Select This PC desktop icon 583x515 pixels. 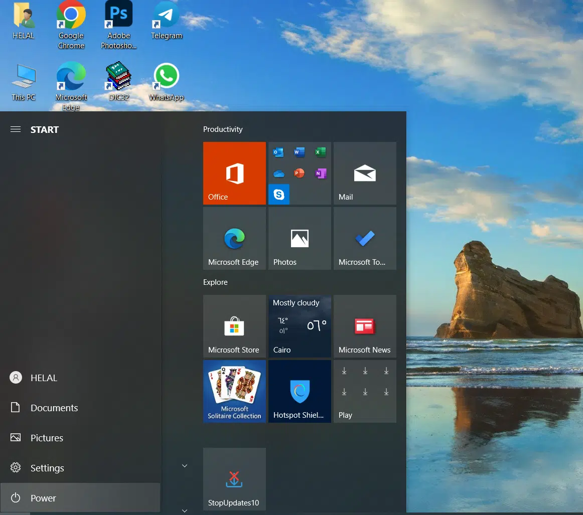coord(24,82)
